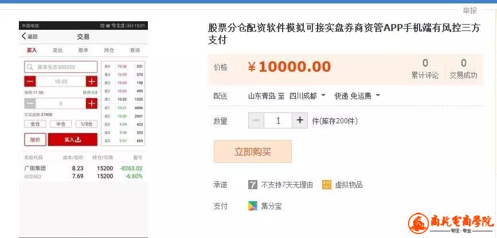This screenshot has height=238, width=497.
Task: Toggle the 限价 limit price order type
Action: click(35, 139)
